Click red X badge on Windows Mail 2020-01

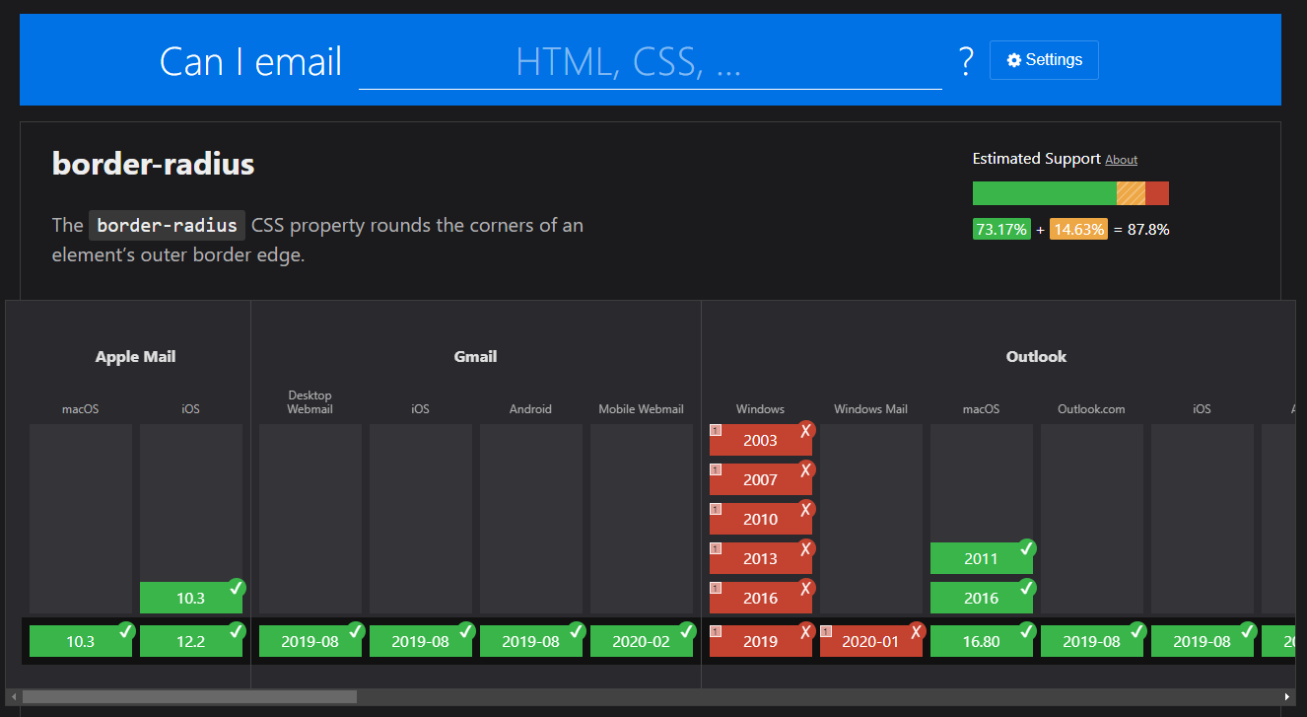[x=916, y=631]
